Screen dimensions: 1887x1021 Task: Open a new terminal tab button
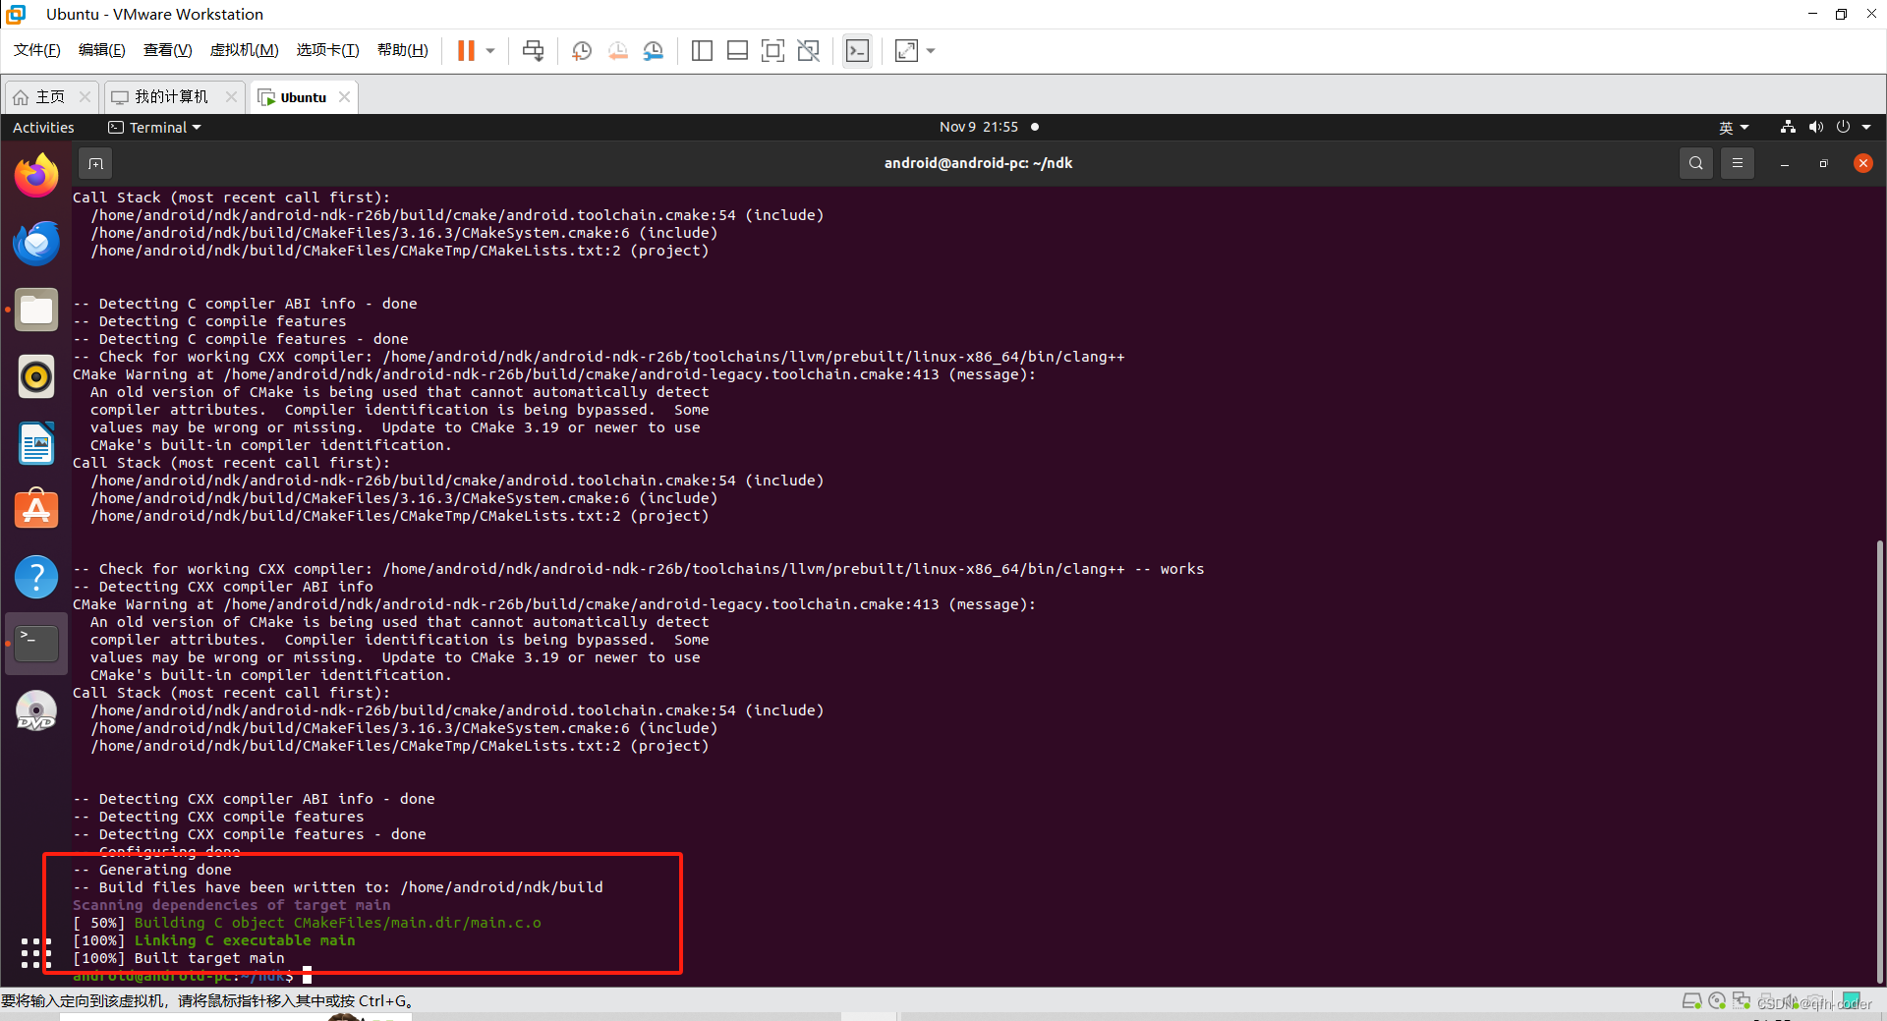click(95, 163)
